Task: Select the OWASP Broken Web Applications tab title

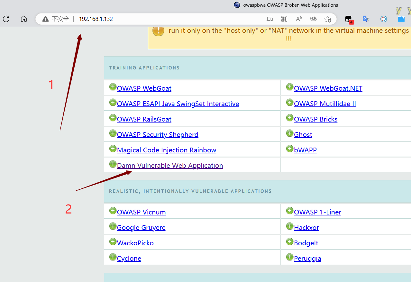Action: tap(291, 5)
